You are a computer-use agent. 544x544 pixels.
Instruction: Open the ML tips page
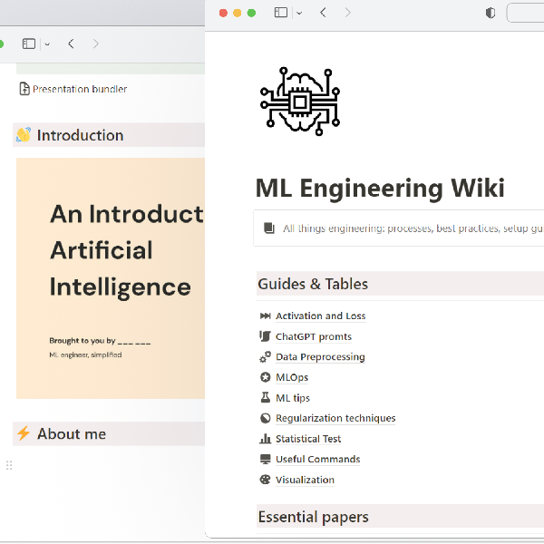pyautogui.click(x=293, y=398)
